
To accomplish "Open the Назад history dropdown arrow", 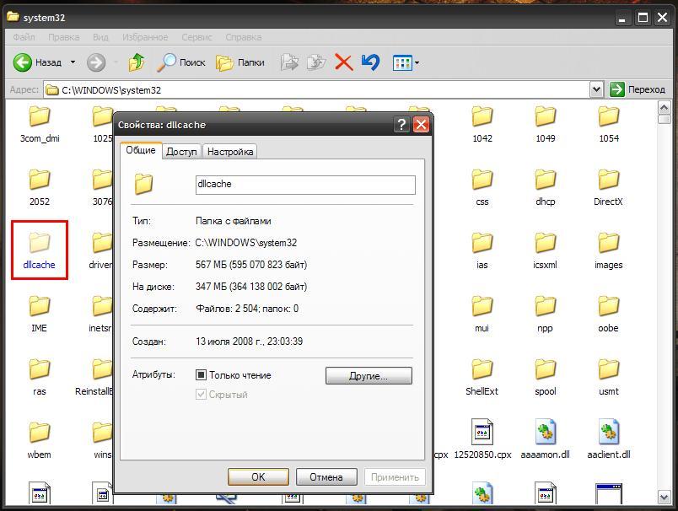I will 73,62.
